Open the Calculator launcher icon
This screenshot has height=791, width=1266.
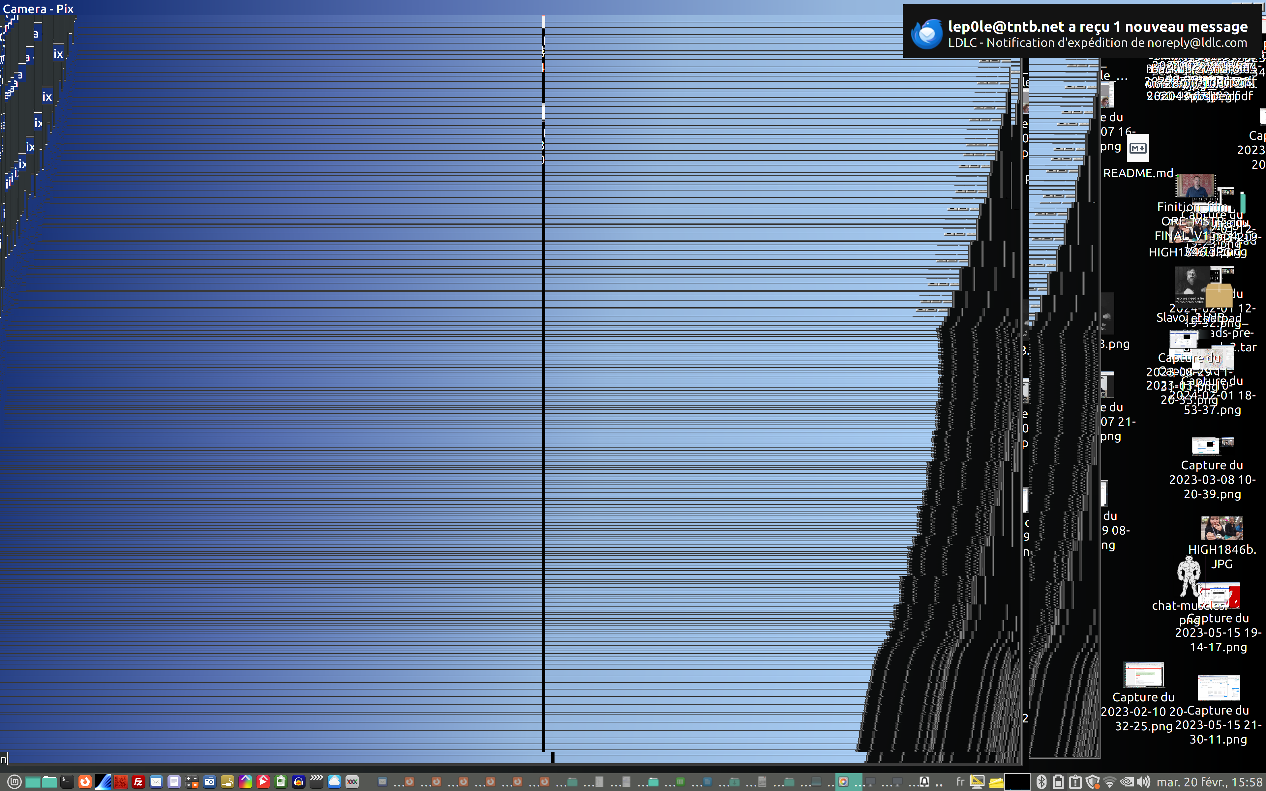[192, 781]
